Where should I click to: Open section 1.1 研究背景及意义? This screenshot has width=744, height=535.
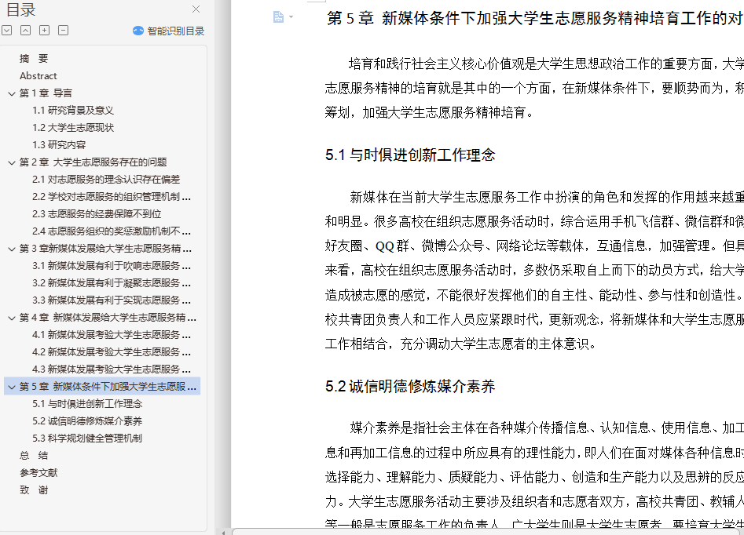[x=73, y=111]
